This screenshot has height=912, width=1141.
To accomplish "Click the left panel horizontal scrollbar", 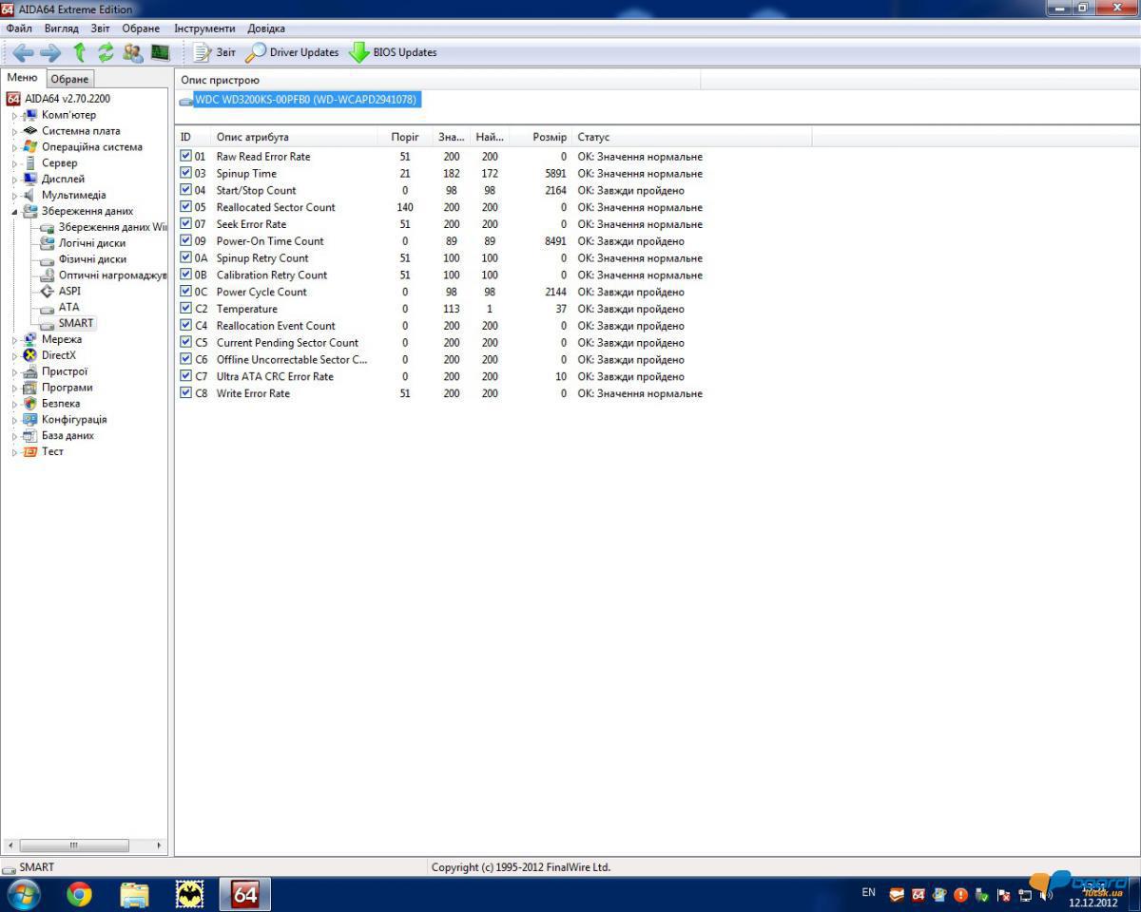I will [x=74, y=845].
